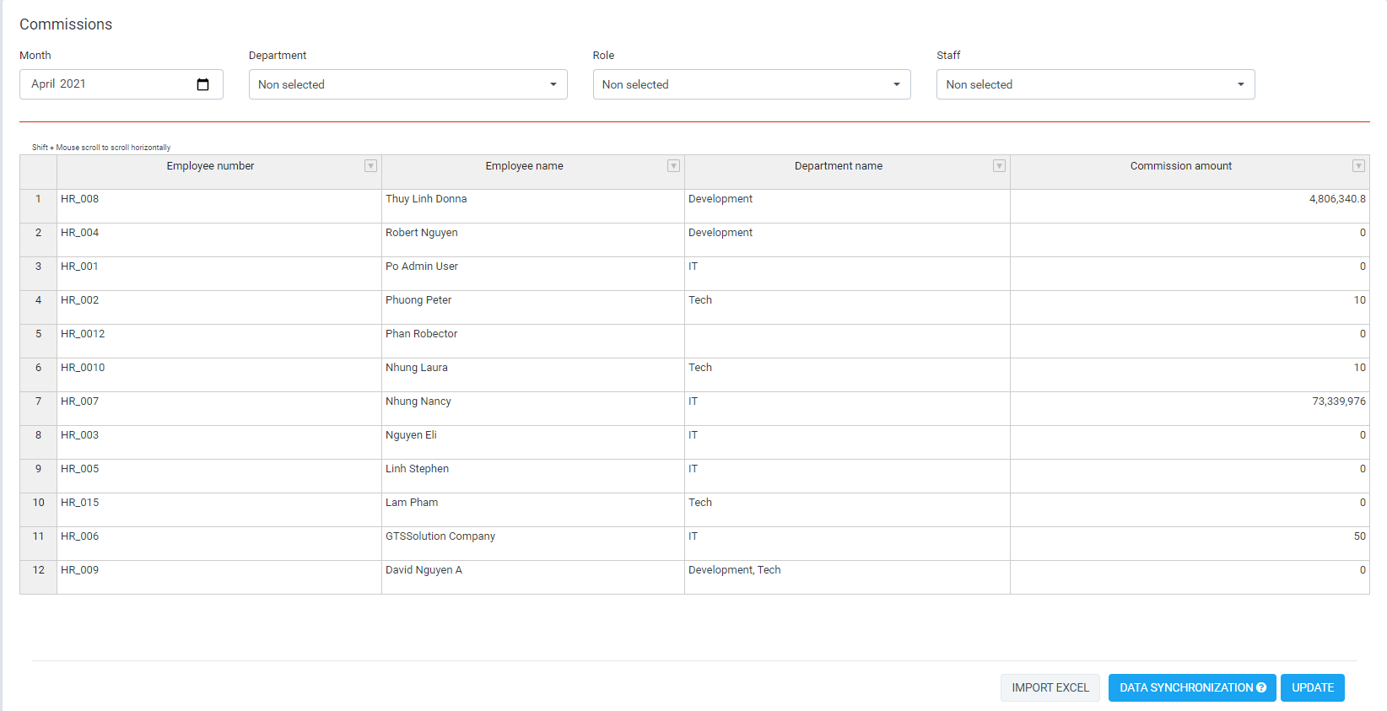Click the Commission amount column filter icon
Viewport: 1387px width, 711px height.
tap(1358, 166)
